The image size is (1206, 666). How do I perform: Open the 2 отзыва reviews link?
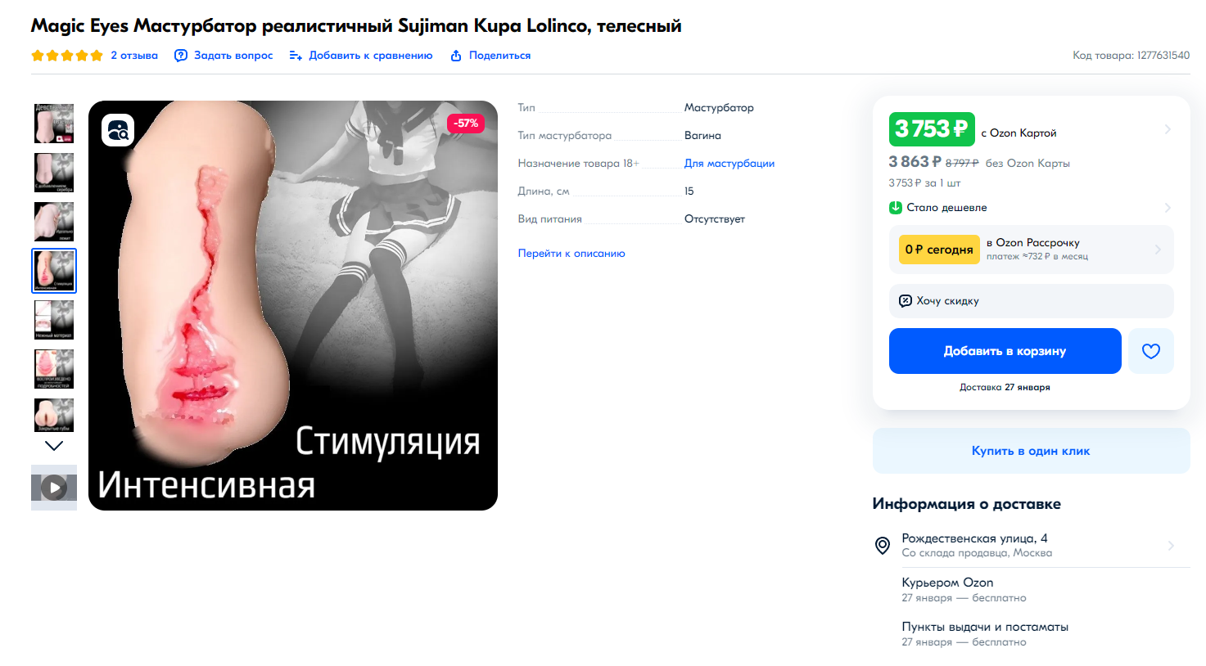(134, 56)
